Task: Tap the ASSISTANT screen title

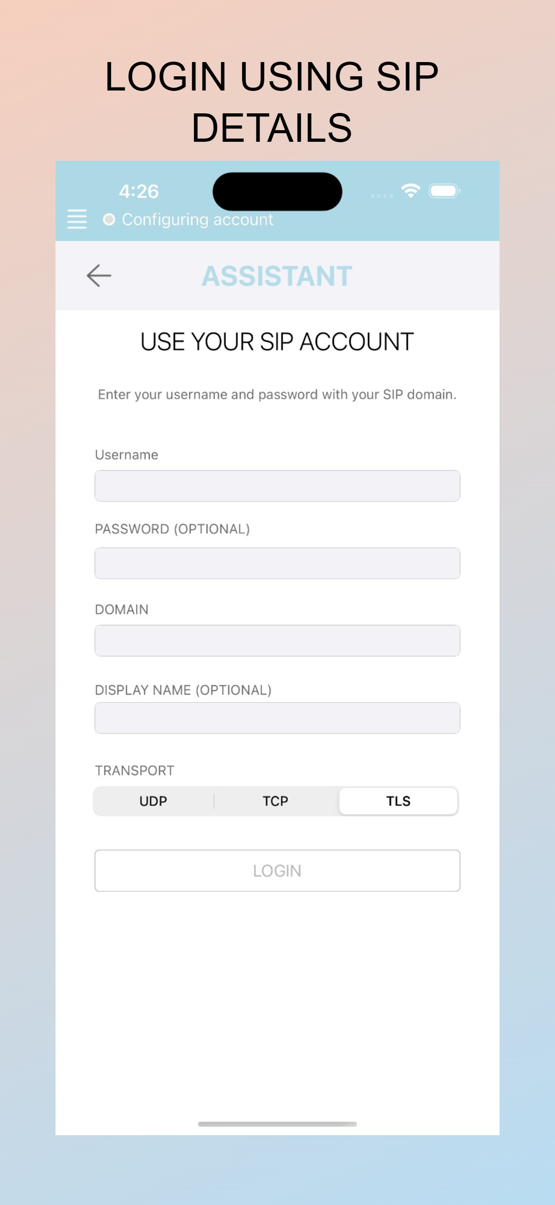Action: pyautogui.click(x=277, y=275)
